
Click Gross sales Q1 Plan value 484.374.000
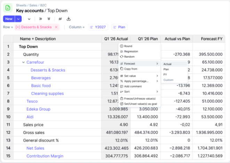coord(146,132)
